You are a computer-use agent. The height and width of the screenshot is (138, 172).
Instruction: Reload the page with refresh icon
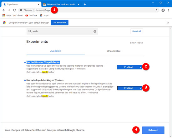click(14, 10)
